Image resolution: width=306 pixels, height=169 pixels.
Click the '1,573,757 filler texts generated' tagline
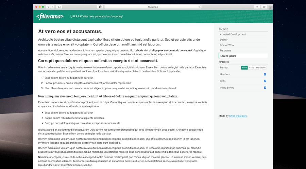point(96,17)
